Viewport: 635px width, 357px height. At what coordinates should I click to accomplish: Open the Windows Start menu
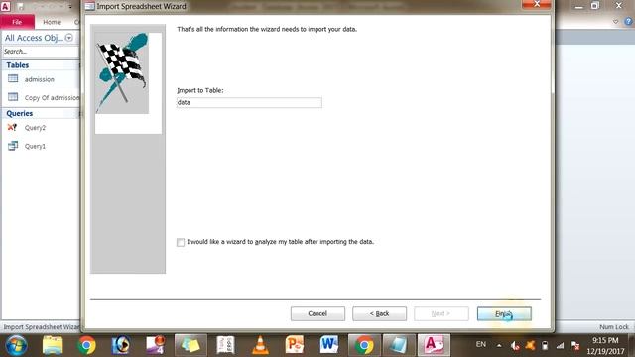[16, 346]
